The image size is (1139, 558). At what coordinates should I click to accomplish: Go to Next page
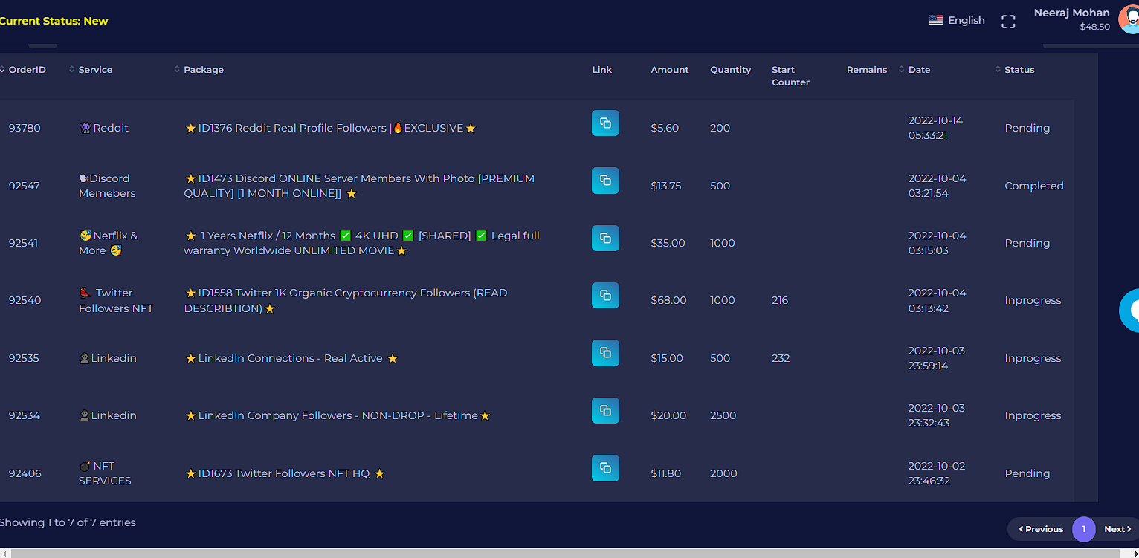coord(1117,529)
